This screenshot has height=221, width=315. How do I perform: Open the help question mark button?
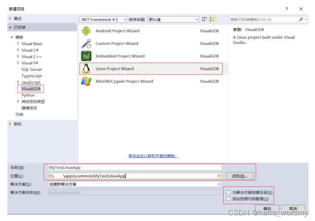click(286, 9)
